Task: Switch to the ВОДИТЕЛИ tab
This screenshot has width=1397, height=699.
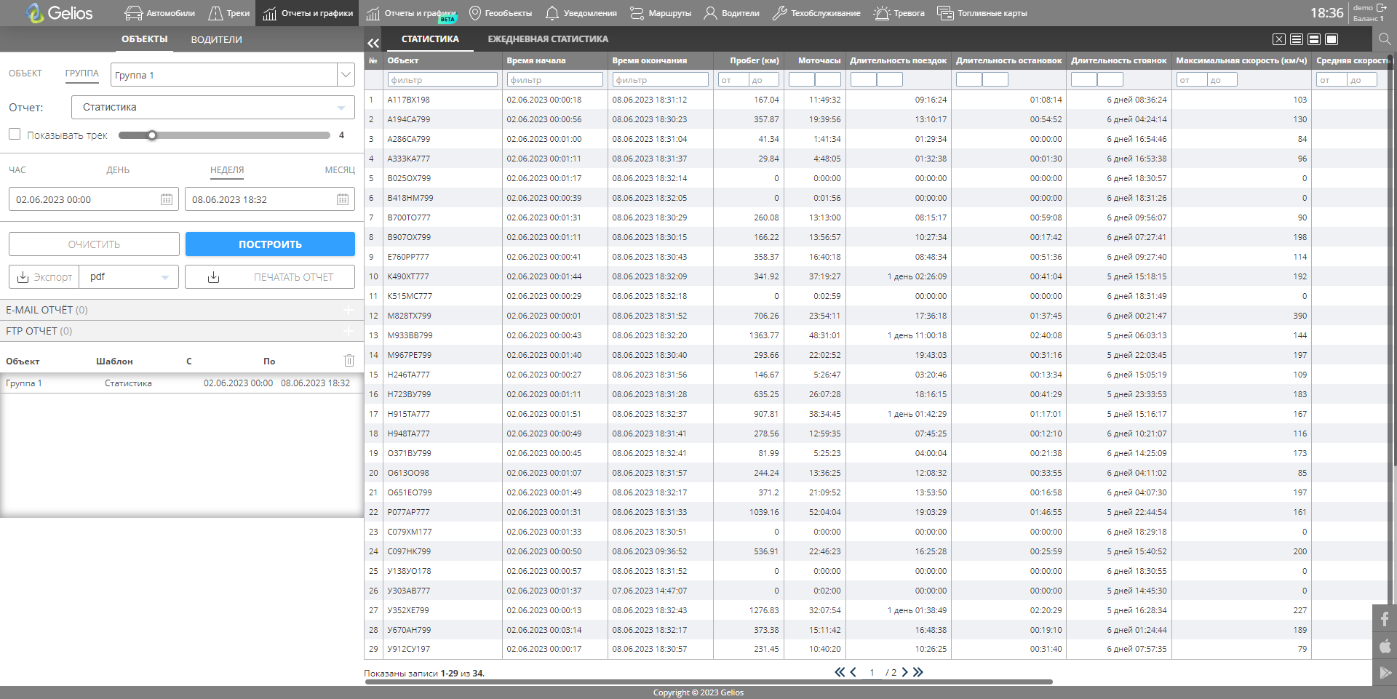Action: [x=217, y=39]
